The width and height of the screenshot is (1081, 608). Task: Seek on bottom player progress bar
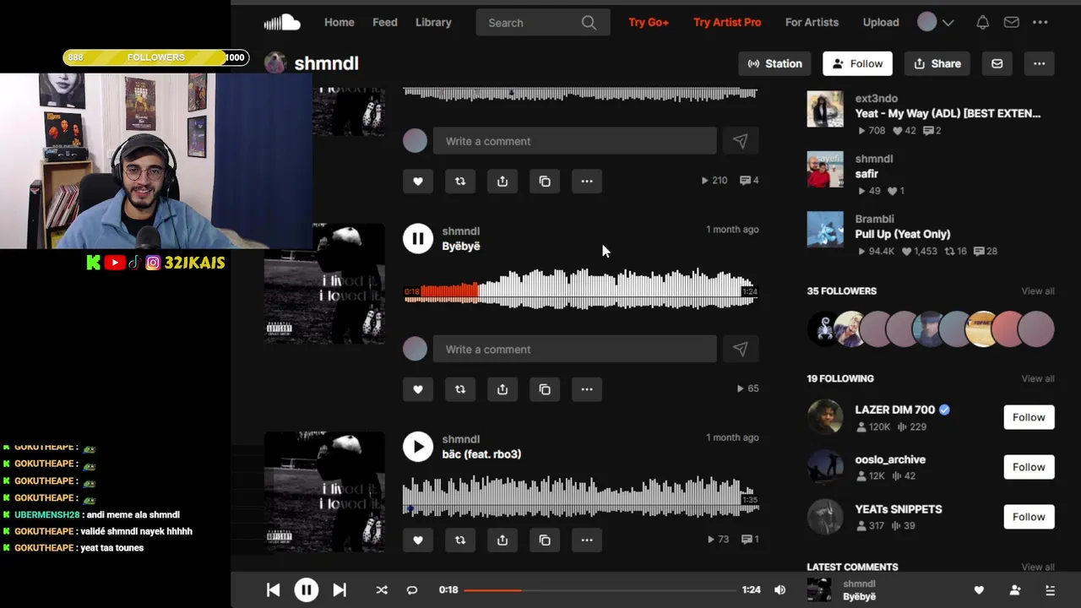point(600,590)
